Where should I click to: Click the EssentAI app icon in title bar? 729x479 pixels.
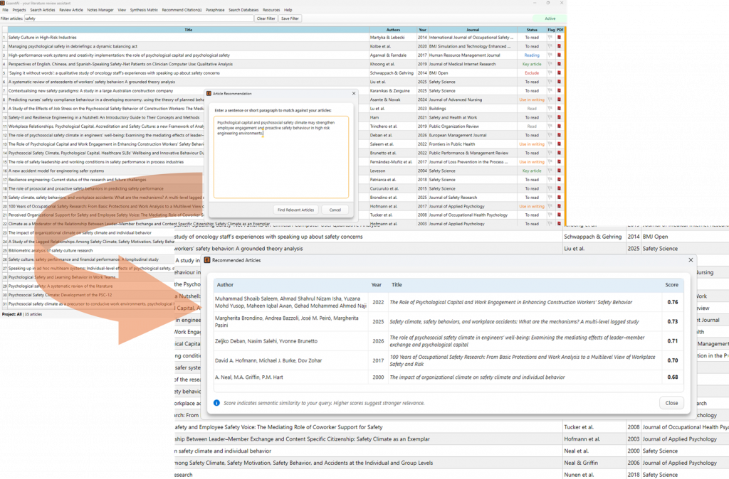click(2, 3)
